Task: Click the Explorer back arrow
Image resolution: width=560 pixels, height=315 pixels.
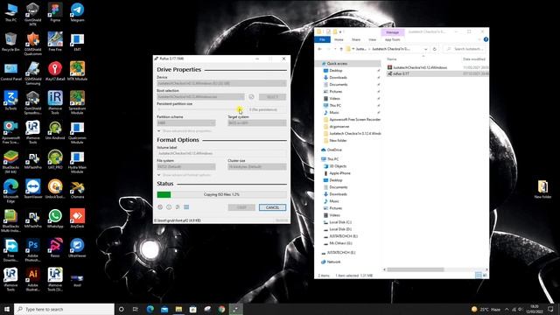Action: pos(319,49)
